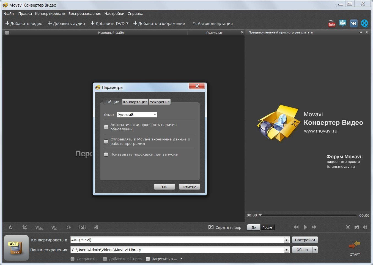The width and height of the screenshot is (373, 265).
Task: Toggle Добавить в iTunes checkbox
Action: pos(105,259)
